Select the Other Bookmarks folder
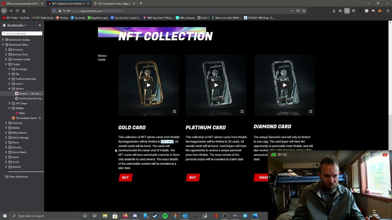This screenshot has width=392, height=220. 17,177
